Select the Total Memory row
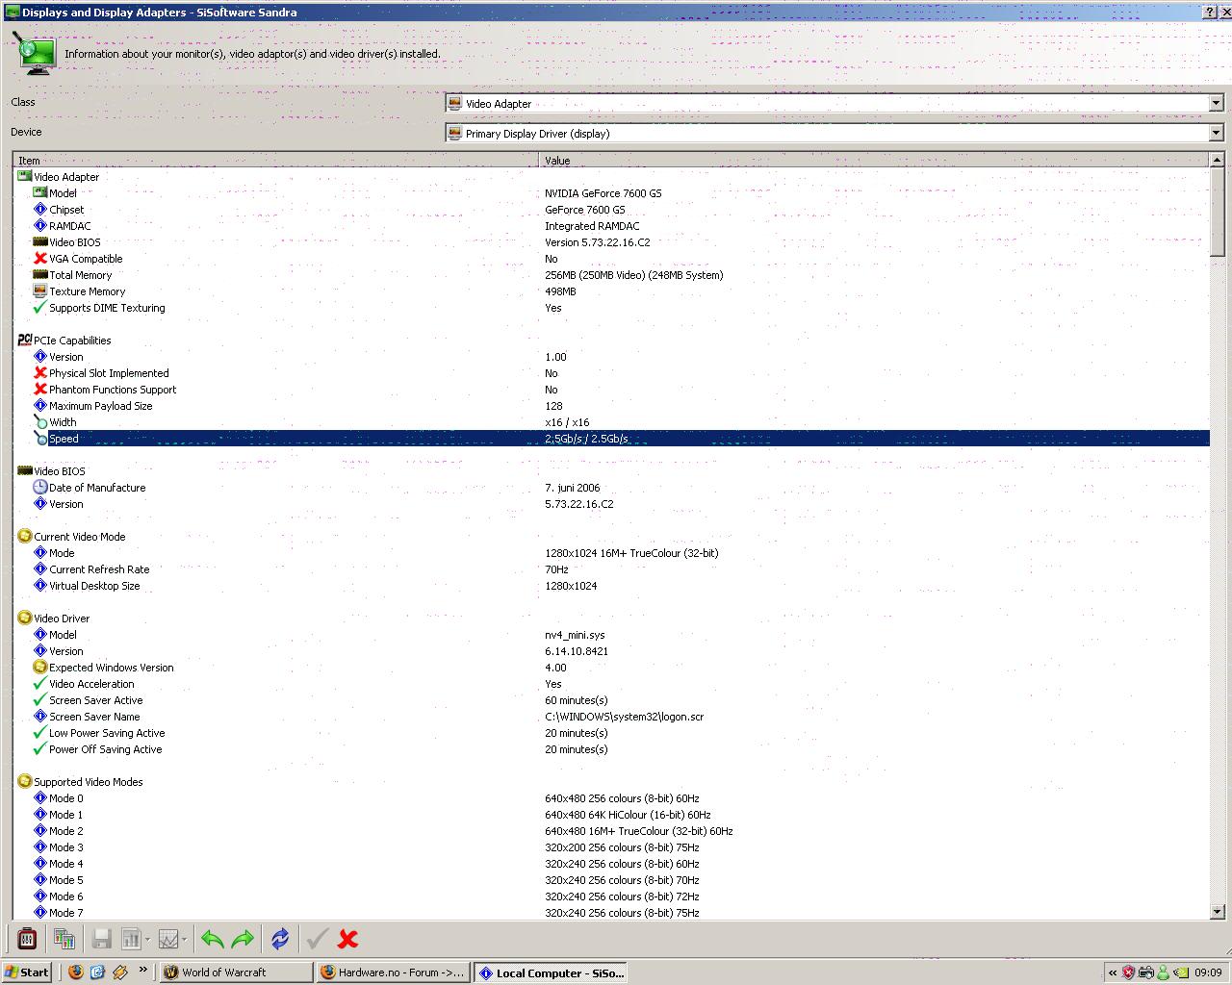The image size is (1232, 985). point(612,274)
